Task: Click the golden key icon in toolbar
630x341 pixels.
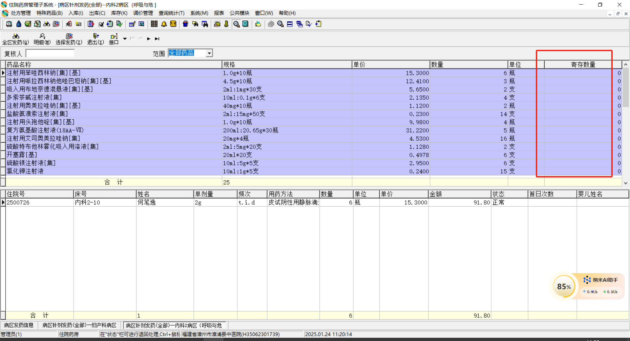Action: [x=226, y=24]
